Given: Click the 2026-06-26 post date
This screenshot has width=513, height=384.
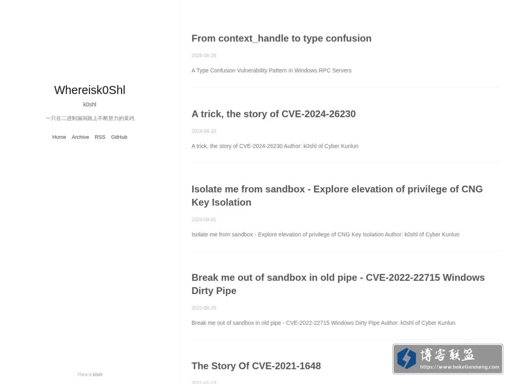Looking at the screenshot, I should point(204,55).
